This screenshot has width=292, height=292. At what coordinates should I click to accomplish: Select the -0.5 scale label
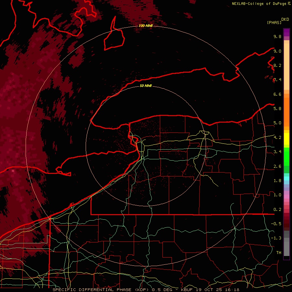coord(276,224)
